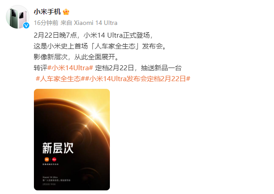Click the 新层次 headline inside poster
The width and height of the screenshot is (274, 194).
click(x=58, y=148)
